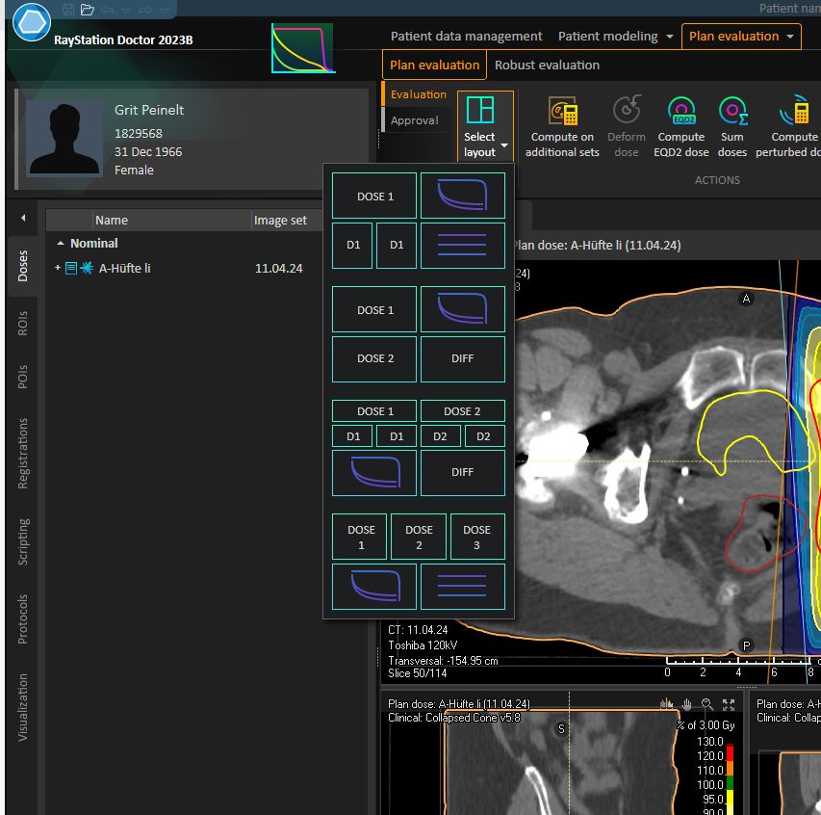Click the Patient modeling module label
821x815 pixels.
(607, 37)
